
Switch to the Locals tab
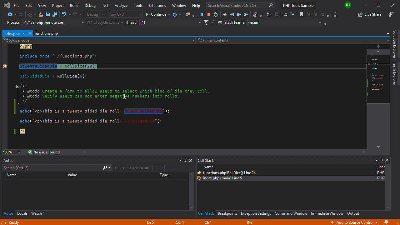click(x=22, y=213)
